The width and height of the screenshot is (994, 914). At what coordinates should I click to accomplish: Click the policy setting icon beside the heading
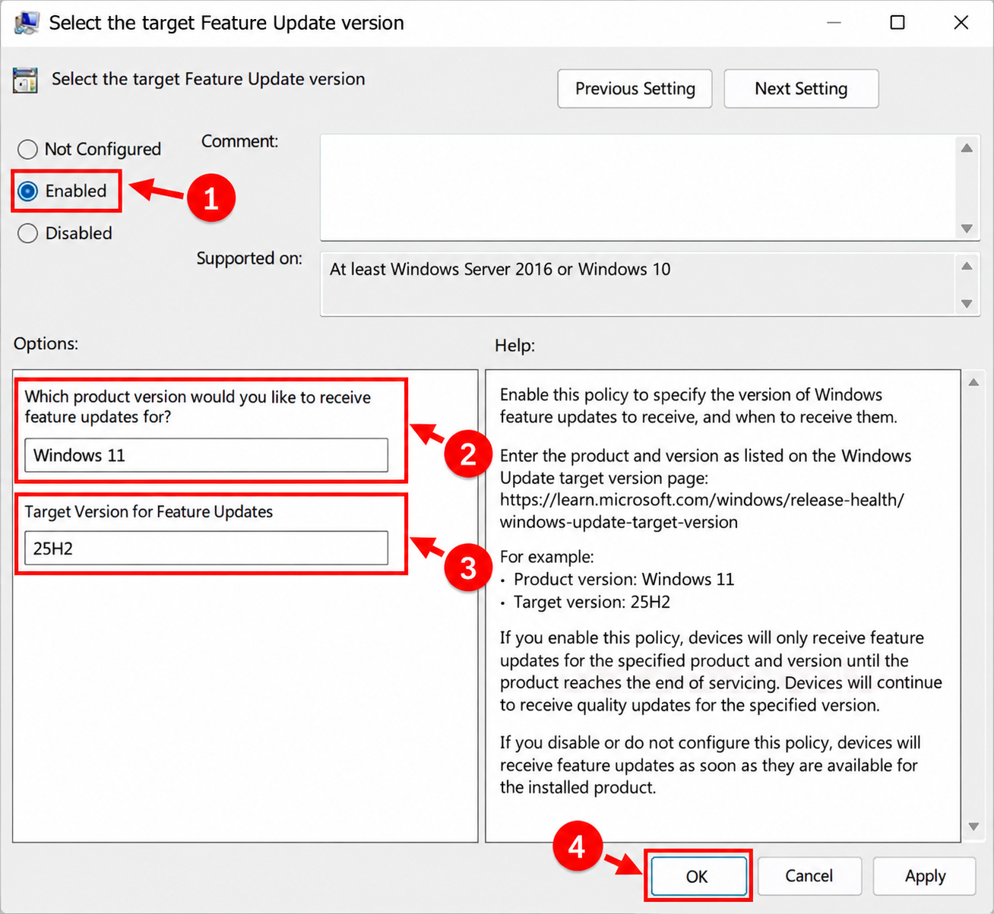pos(25,81)
